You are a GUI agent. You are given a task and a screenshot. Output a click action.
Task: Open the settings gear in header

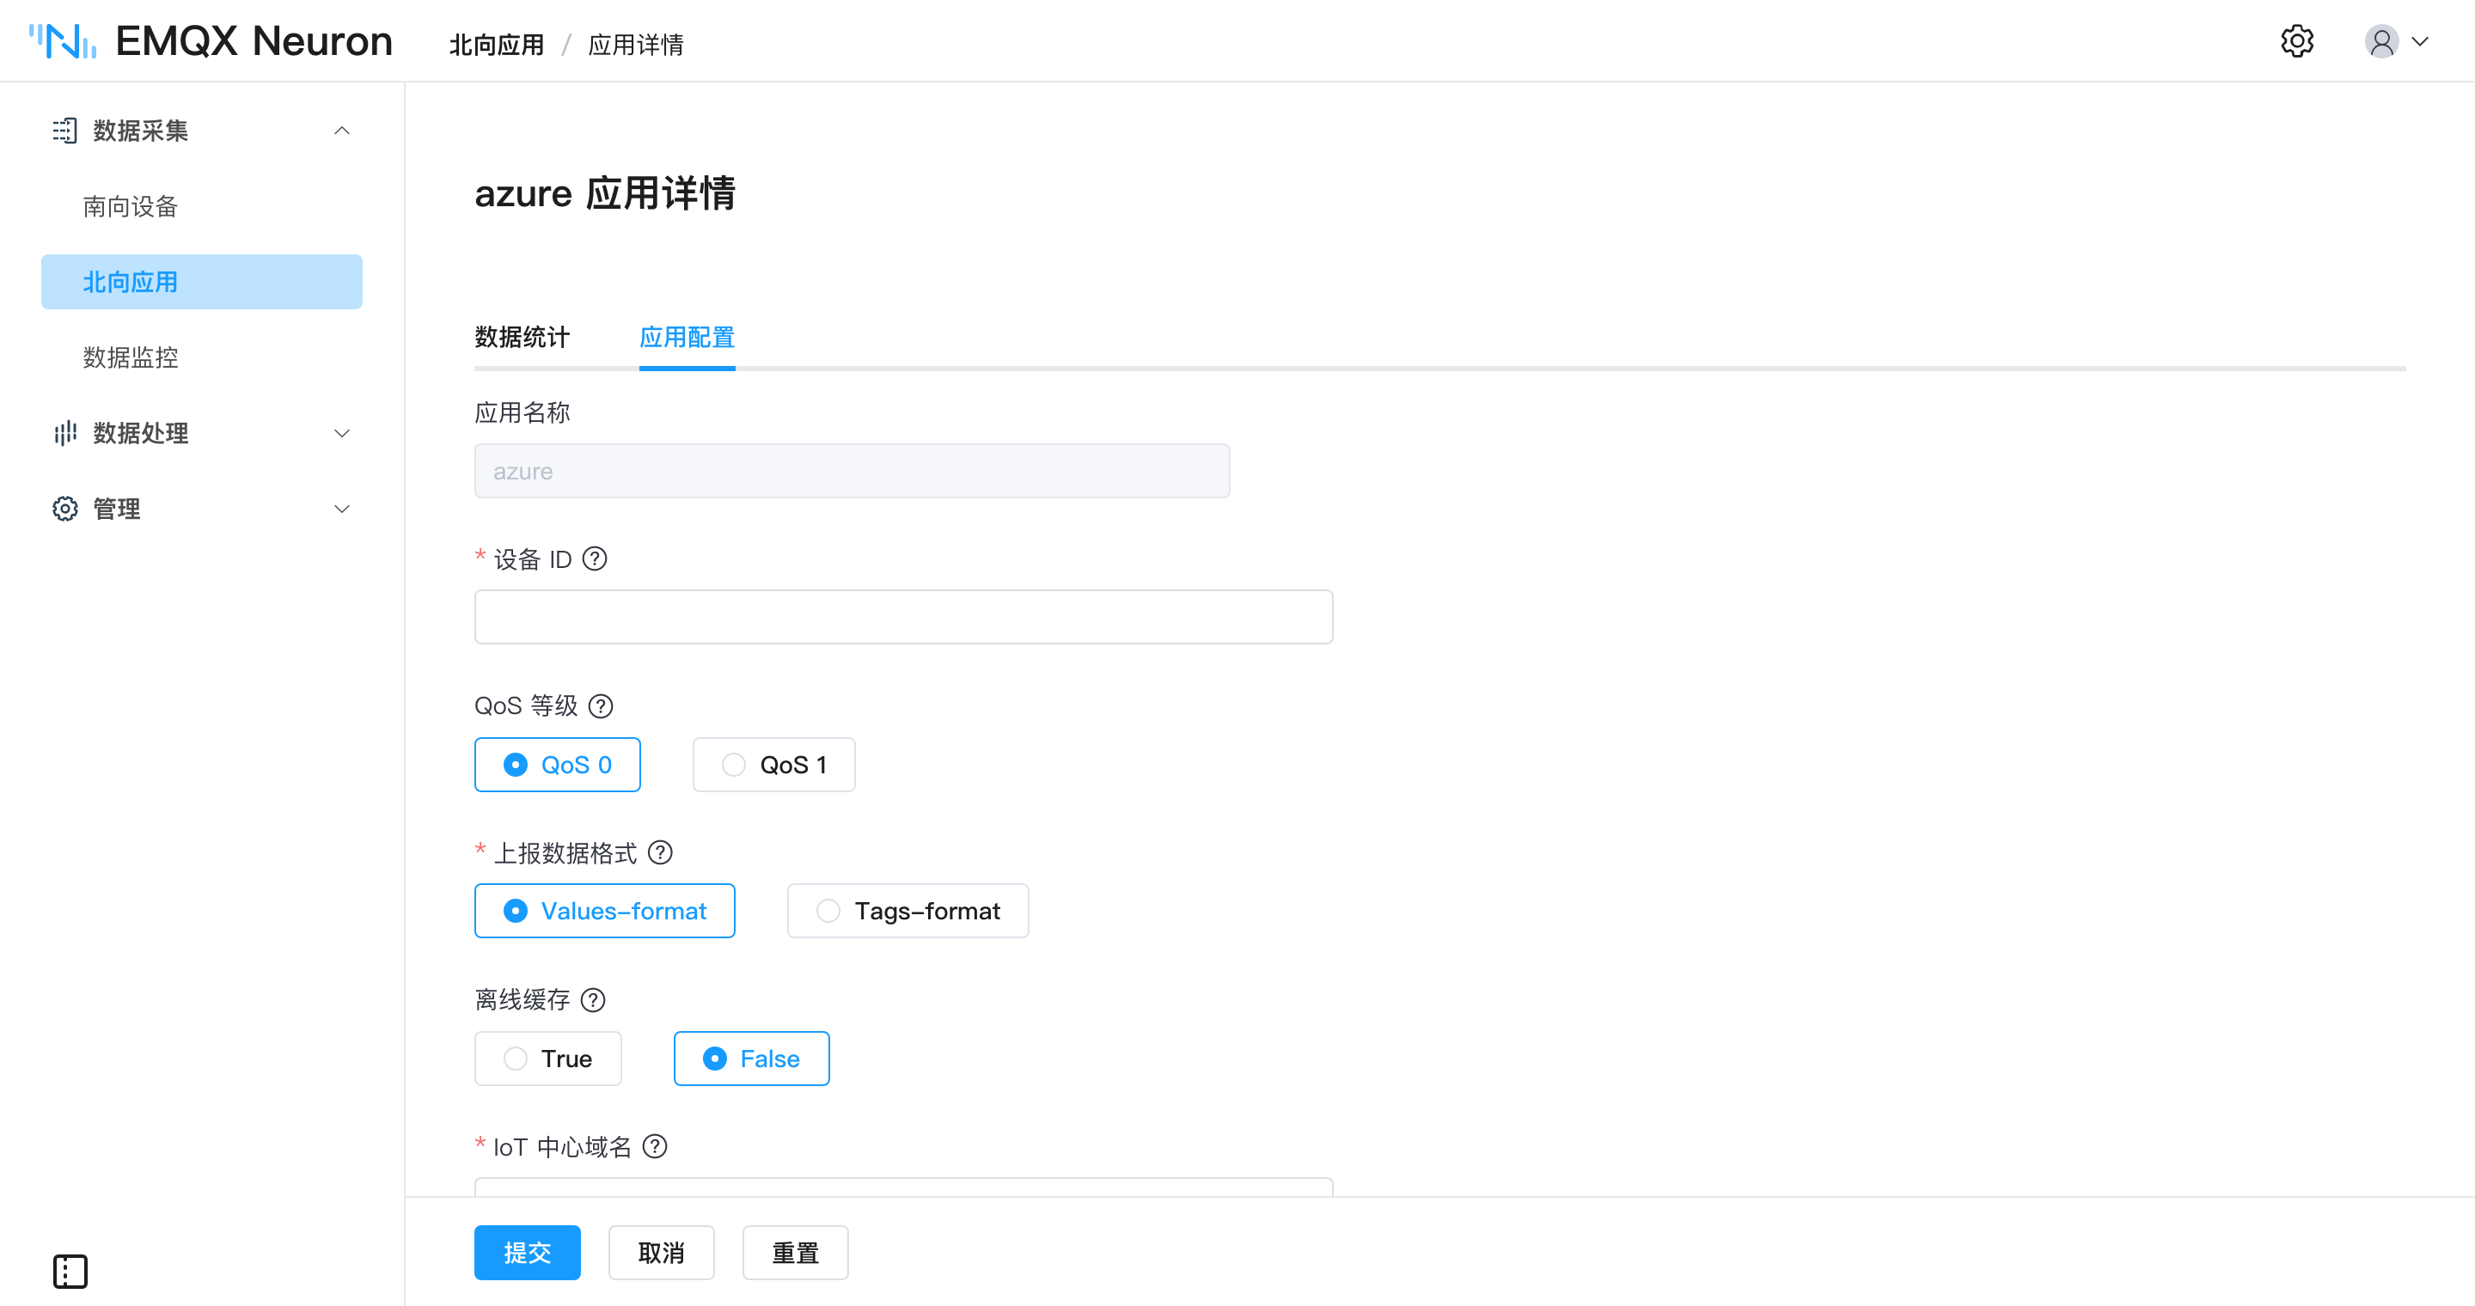[x=2296, y=41]
